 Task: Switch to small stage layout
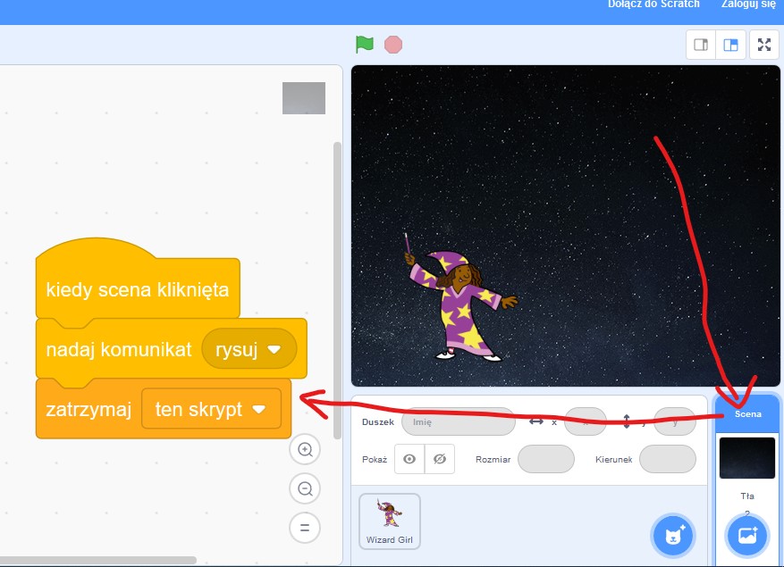click(701, 45)
